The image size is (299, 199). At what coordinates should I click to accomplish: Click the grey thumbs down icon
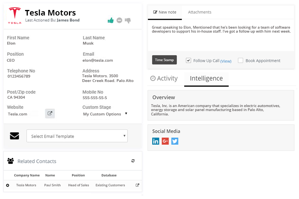[128, 20]
